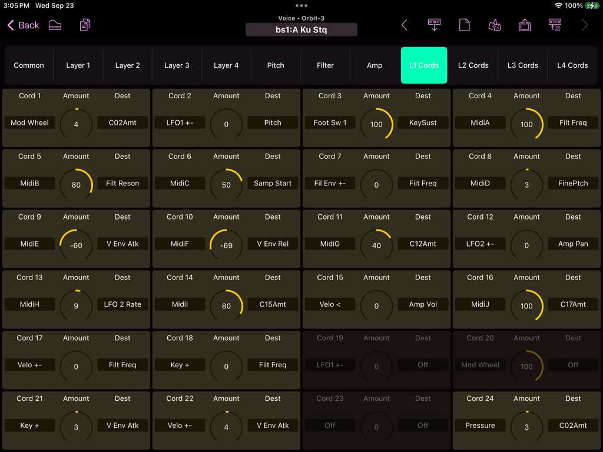This screenshot has width=603, height=452.
Task: Open Cord 4 source MidiA dropdown
Action: [x=480, y=122]
